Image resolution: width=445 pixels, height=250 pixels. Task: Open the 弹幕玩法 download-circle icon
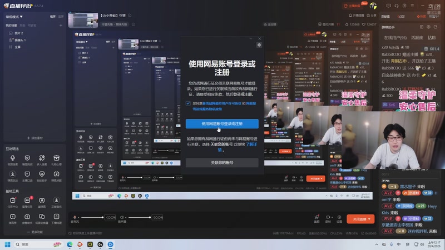coord(12,174)
